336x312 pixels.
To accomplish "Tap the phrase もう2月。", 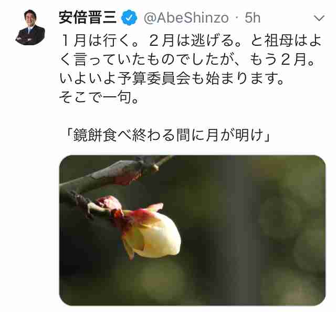I will [x=282, y=59].
